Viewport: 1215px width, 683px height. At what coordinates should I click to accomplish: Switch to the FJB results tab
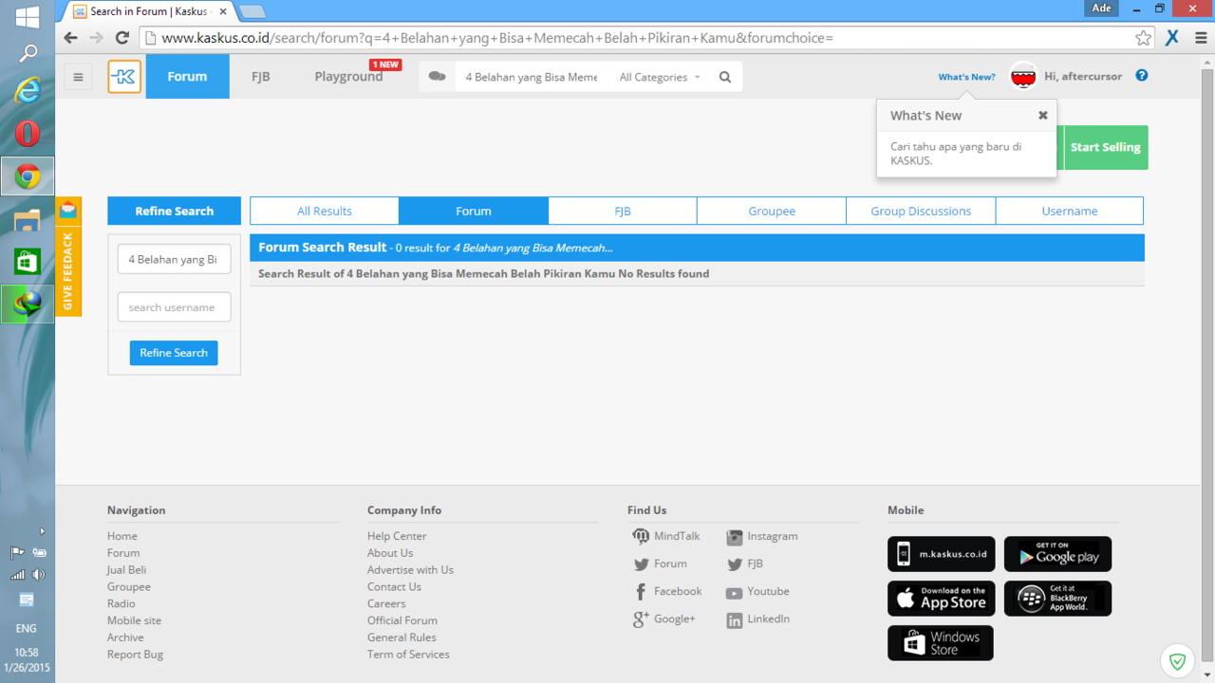623,211
